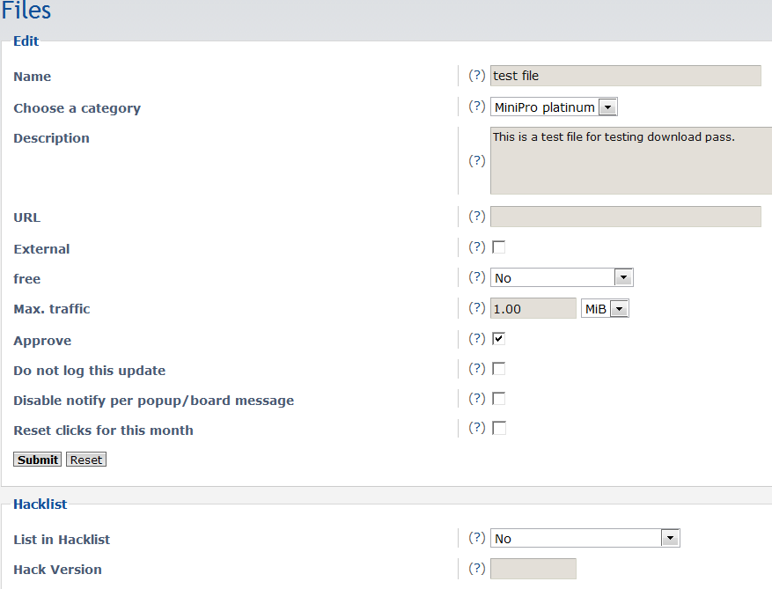Check Reset clicks for this month
Viewport: 772px width, 589px height.
[499, 429]
